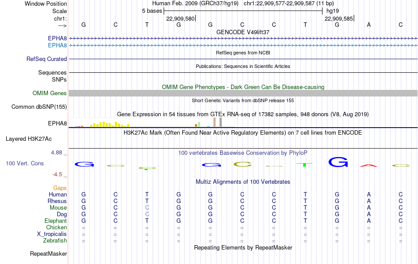Select the Elephant alignment row label
Image resolution: width=418 pixels, height=264 pixels.
point(56,221)
